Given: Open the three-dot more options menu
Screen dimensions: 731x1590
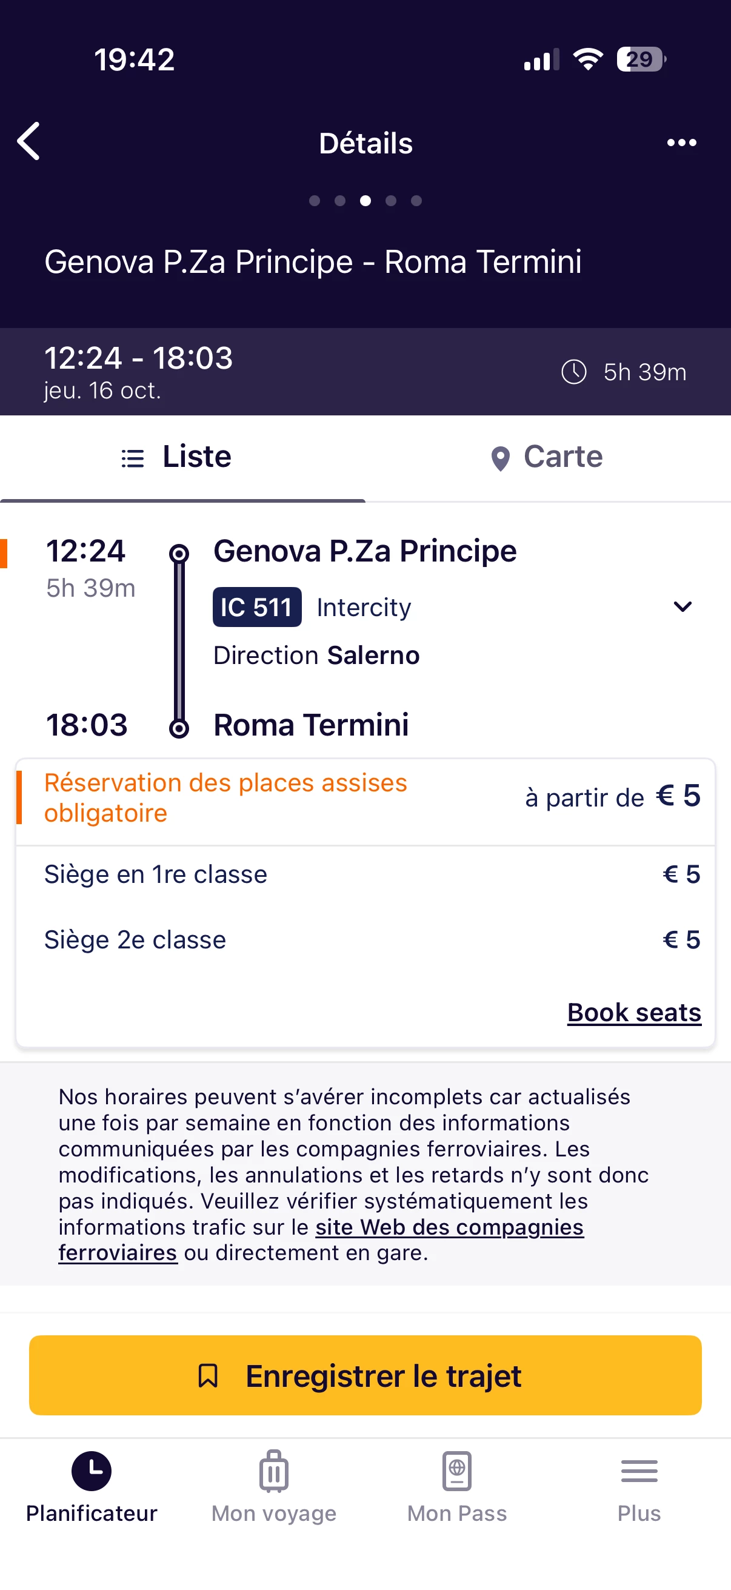Looking at the screenshot, I should (x=681, y=143).
